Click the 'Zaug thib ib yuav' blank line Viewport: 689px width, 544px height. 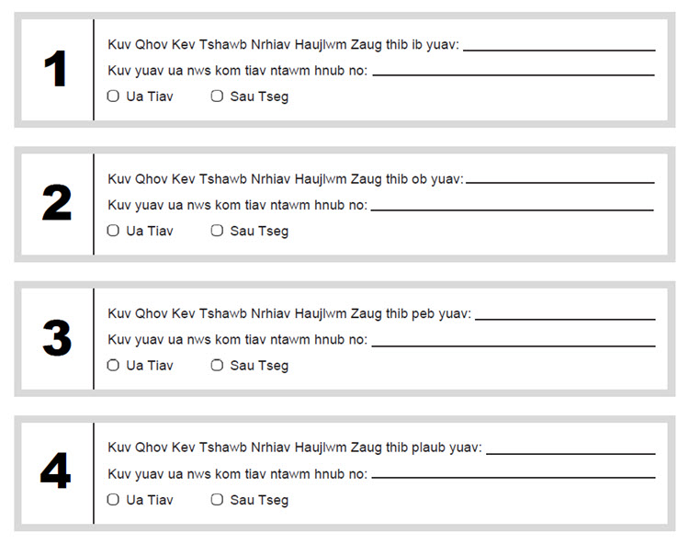pyautogui.click(x=559, y=45)
